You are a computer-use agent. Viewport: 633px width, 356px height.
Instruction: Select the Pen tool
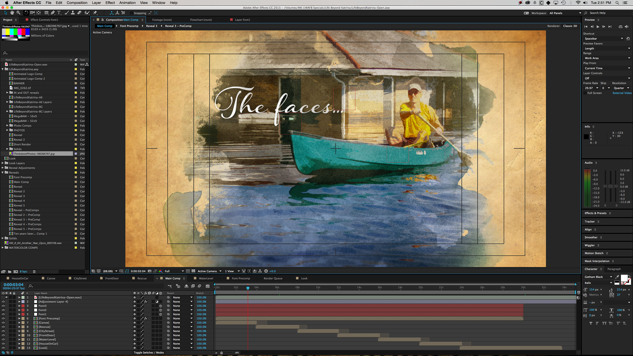pos(53,13)
